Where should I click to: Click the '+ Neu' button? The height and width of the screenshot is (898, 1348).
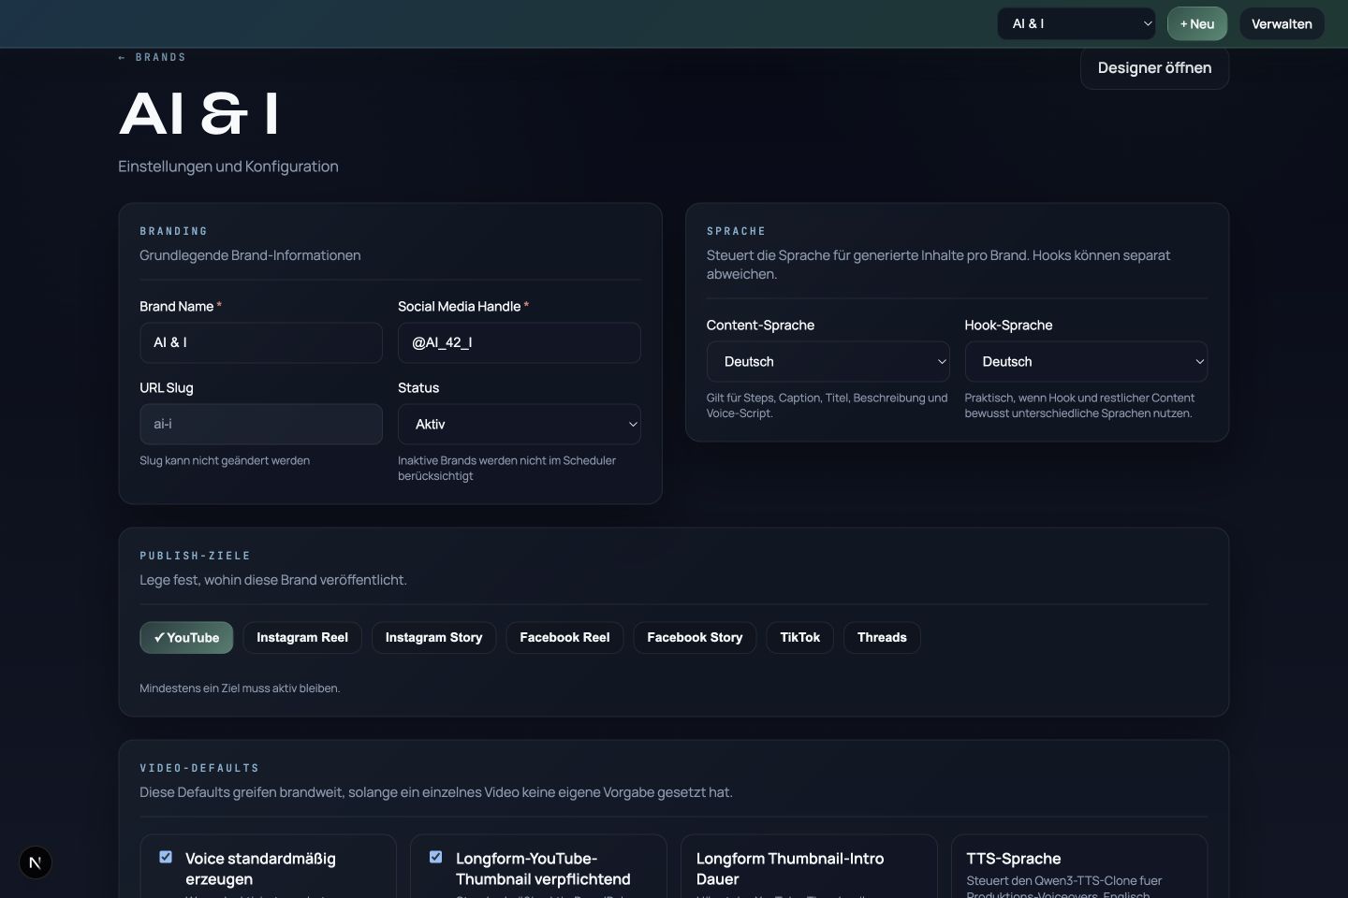1197,24
